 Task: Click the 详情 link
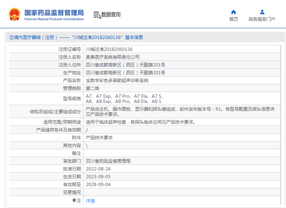(x=90, y=201)
